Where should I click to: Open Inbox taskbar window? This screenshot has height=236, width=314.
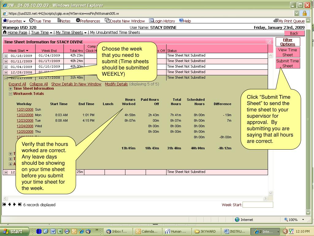pos(118,231)
